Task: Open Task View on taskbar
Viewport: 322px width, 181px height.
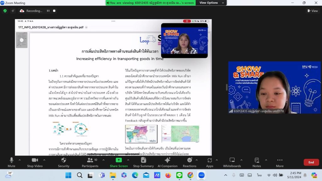Action: click(x=90, y=175)
